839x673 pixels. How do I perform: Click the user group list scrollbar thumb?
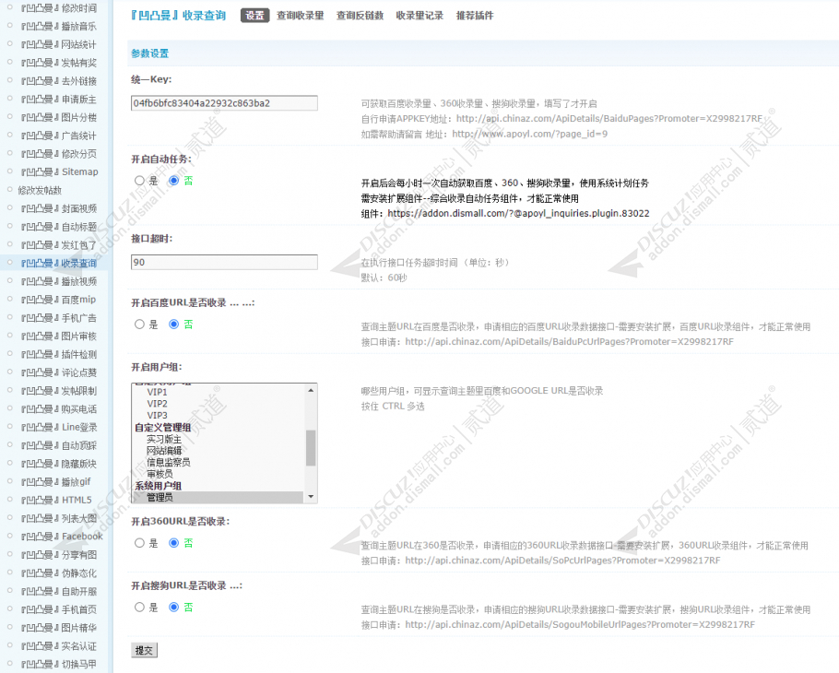click(x=311, y=448)
